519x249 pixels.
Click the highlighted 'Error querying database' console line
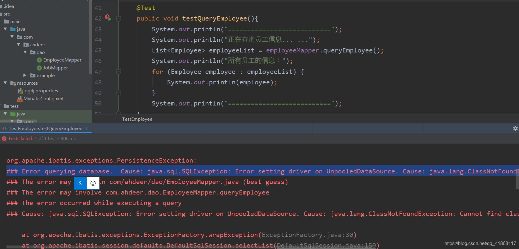point(263,171)
